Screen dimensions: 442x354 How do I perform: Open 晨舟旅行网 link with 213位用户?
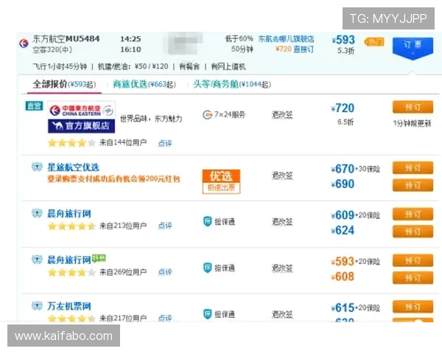coord(69,213)
